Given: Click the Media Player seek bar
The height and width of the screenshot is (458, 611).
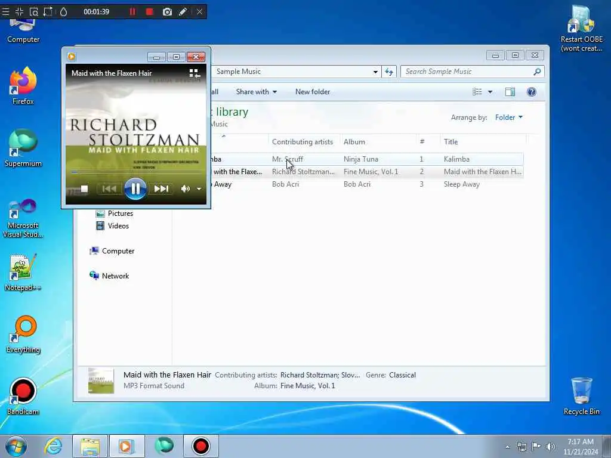Looking at the screenshot, I should 135,172.
